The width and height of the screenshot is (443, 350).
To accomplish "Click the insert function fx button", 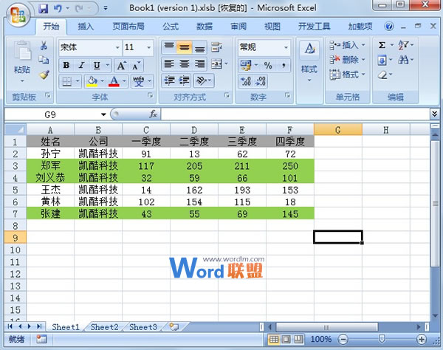I will point(154,114).
